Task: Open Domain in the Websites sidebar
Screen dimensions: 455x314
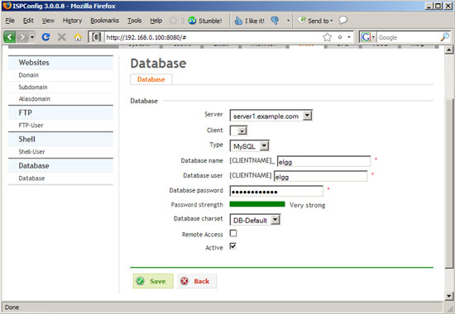Action: (x=28, y=75)
